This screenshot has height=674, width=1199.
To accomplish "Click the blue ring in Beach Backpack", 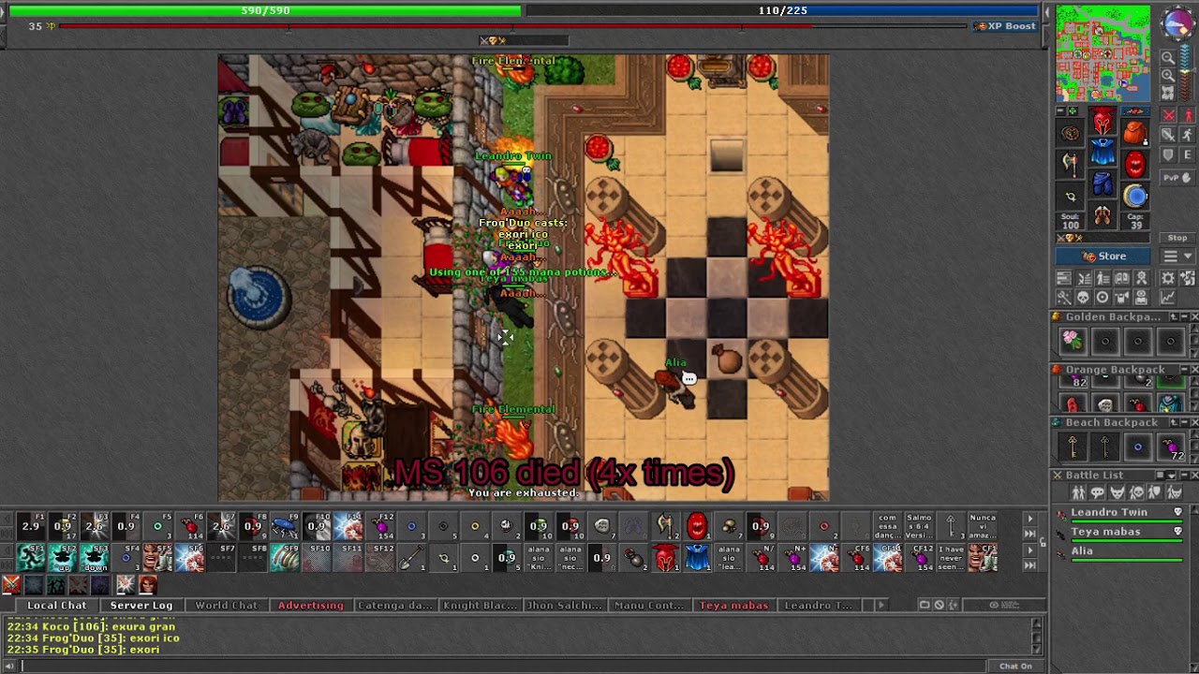I will point(1137,447).
